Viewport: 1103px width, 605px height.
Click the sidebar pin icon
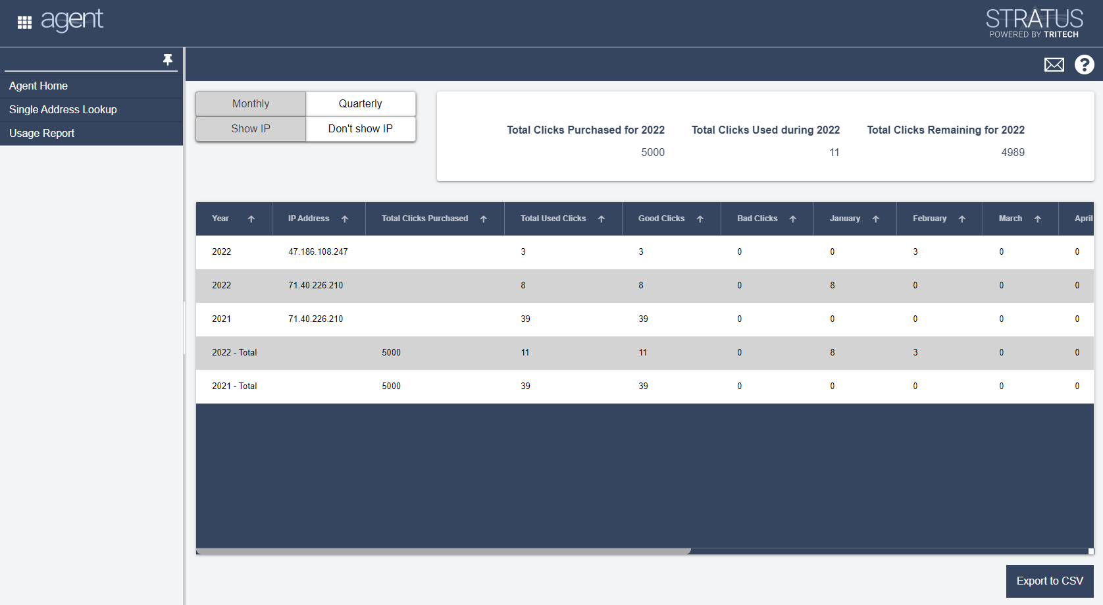pyautogui.click(x=168, y=60)
